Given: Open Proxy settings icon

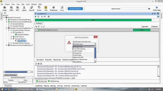Looking at the screenshot, I should point(62,9).
